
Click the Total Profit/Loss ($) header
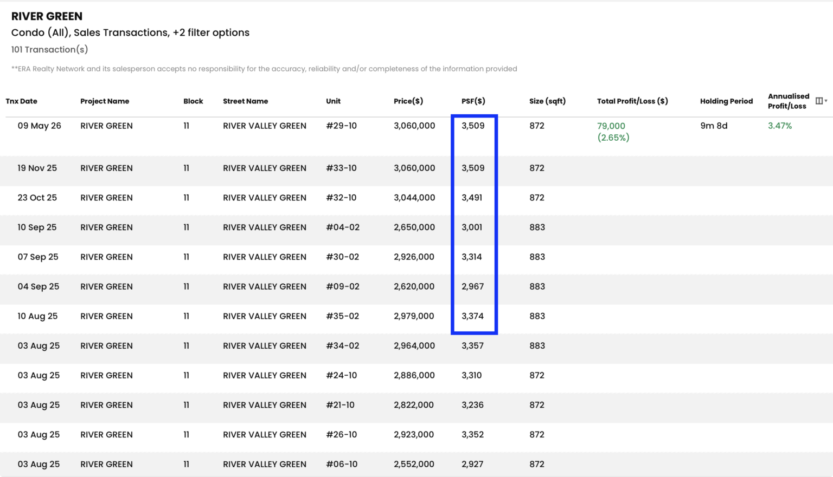632,101
